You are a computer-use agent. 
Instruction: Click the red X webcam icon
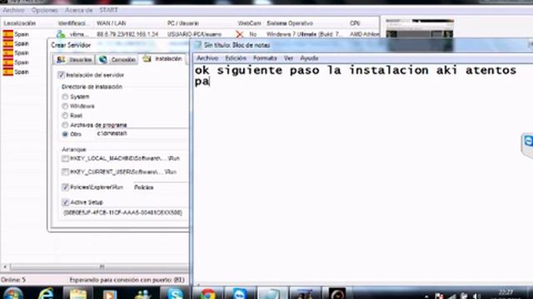click(240, 34)
